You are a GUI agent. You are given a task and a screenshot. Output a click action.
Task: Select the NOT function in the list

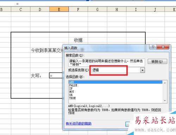pyautogui.click(x=115, y=92)
